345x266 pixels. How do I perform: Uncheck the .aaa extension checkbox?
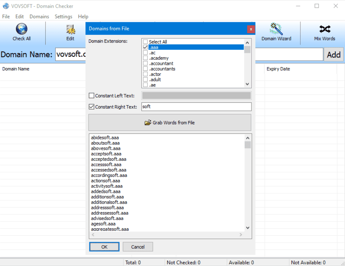pos(145,47)
